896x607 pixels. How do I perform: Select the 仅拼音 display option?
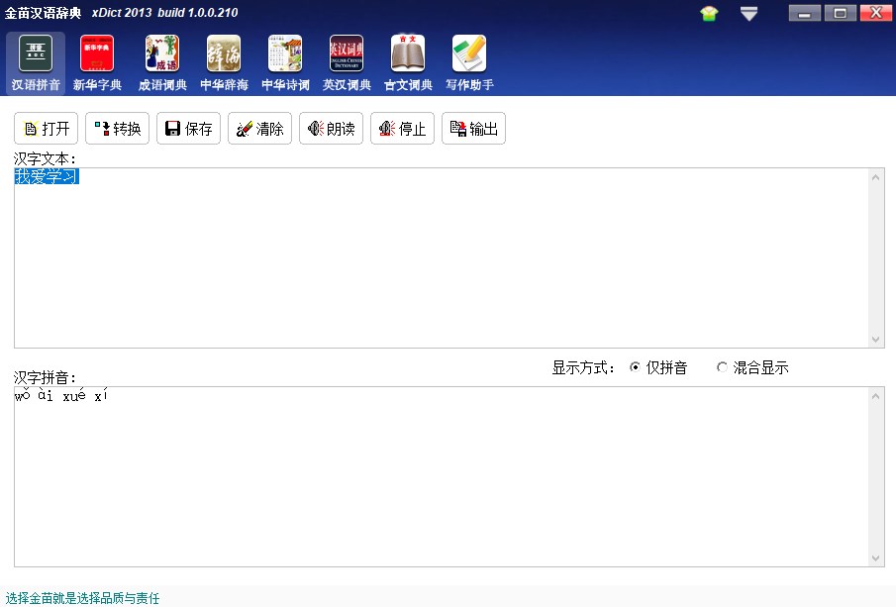657,367
